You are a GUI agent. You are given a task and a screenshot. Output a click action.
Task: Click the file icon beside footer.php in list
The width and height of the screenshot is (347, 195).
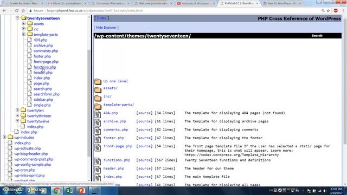[98, 139]
